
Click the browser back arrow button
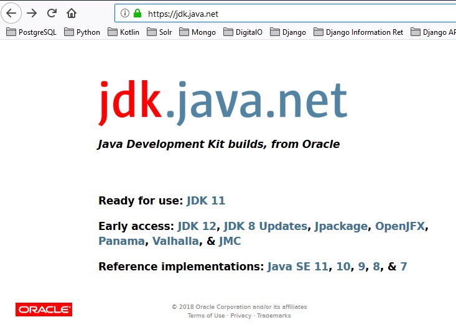[11, 13]
